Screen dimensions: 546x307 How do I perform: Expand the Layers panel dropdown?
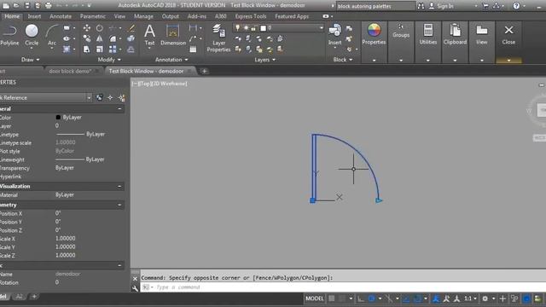point(264,60)
